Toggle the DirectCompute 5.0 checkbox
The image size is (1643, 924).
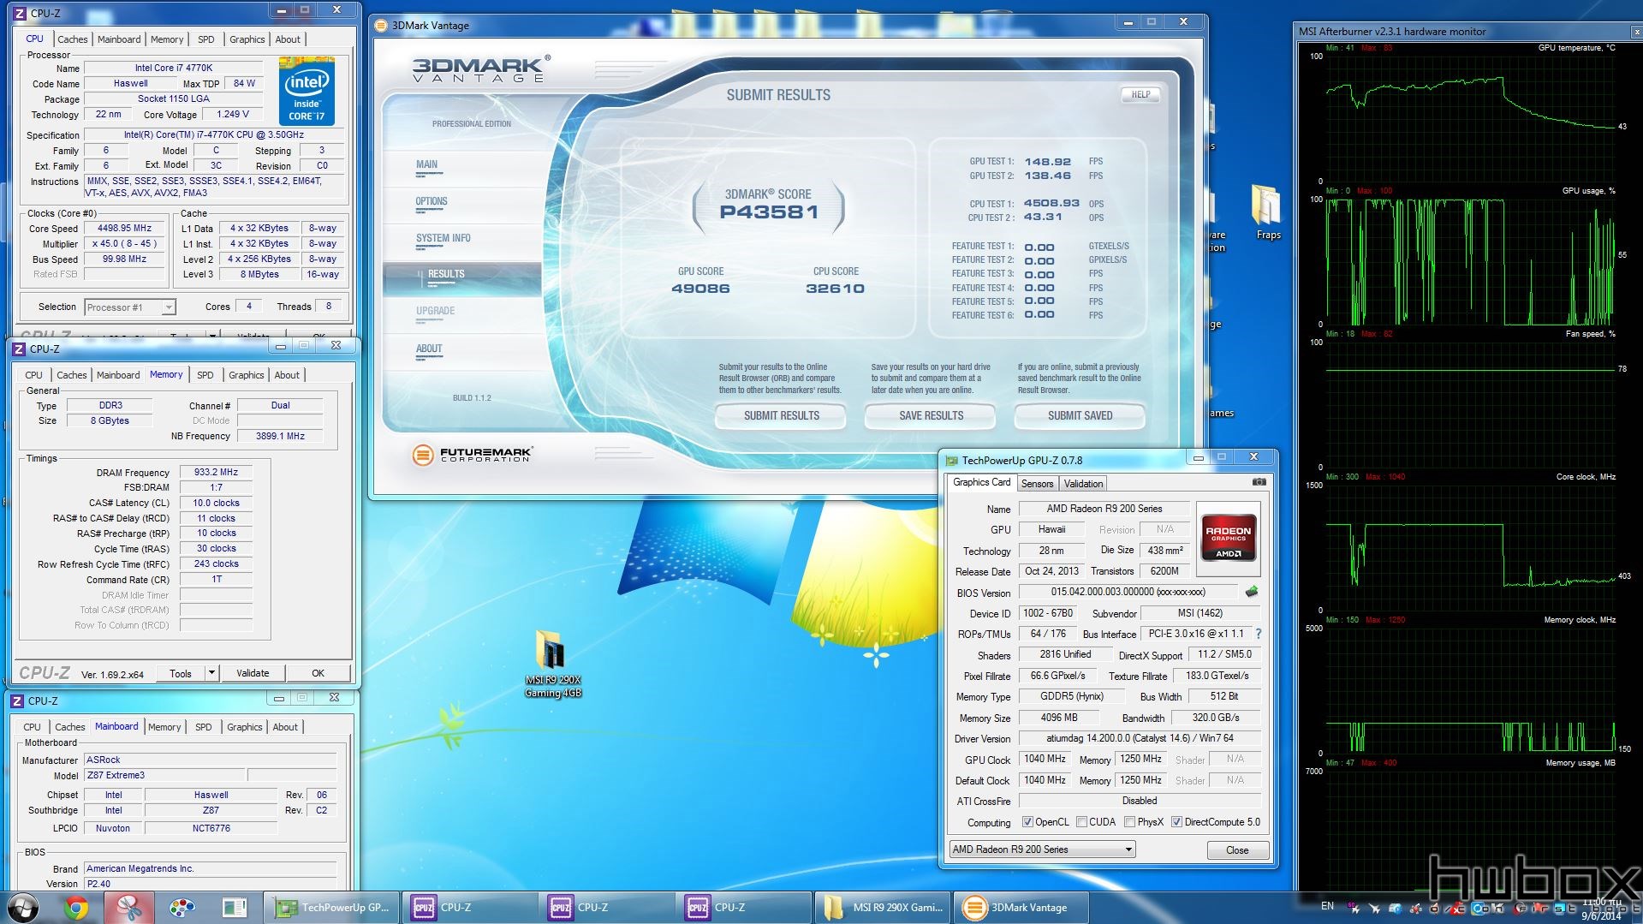tap(1176, 822)
